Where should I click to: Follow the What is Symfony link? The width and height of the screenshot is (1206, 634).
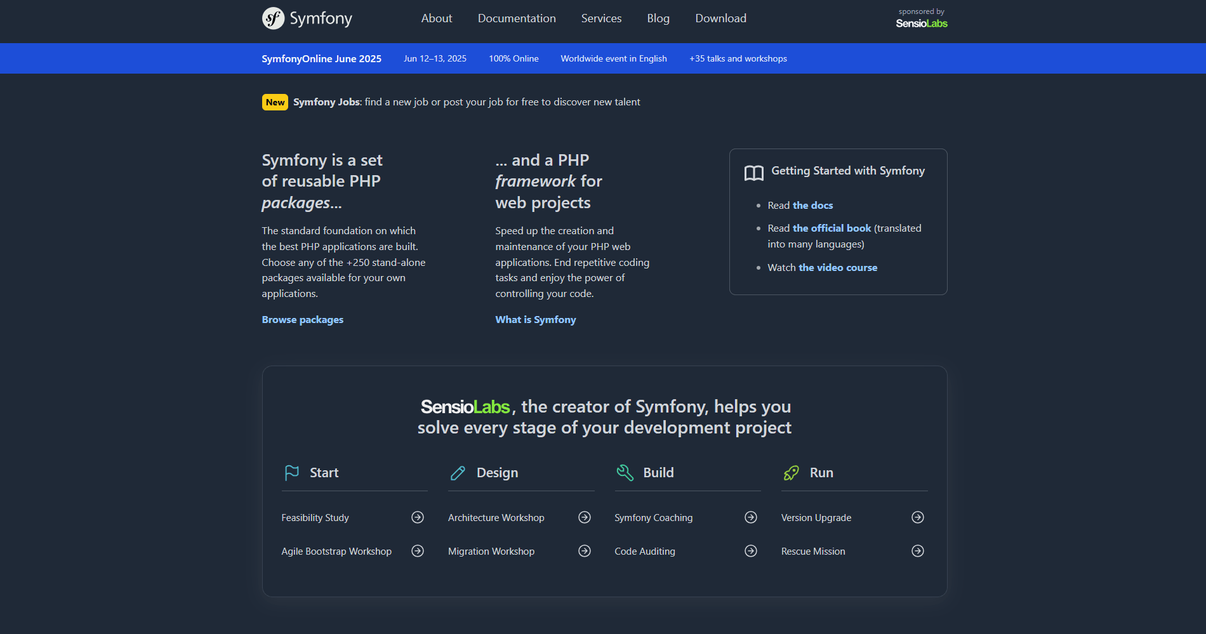tap(536, 320)
